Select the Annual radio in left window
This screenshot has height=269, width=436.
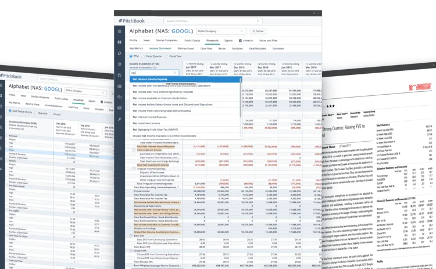(51, 114)
